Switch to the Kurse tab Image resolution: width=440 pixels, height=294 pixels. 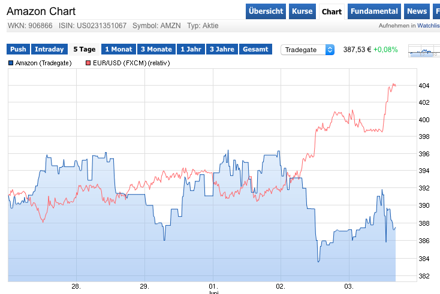coord(302,11)
